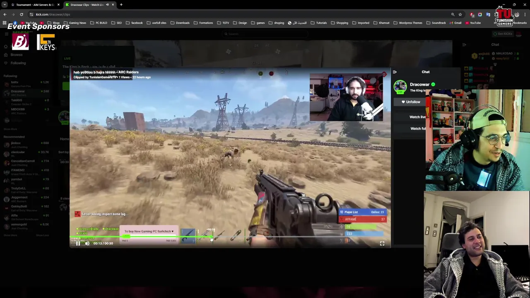This screenshot has height=298, width=530.
Task: Open the Wordpress Themes bookmark folder
Action: [408, 23]
